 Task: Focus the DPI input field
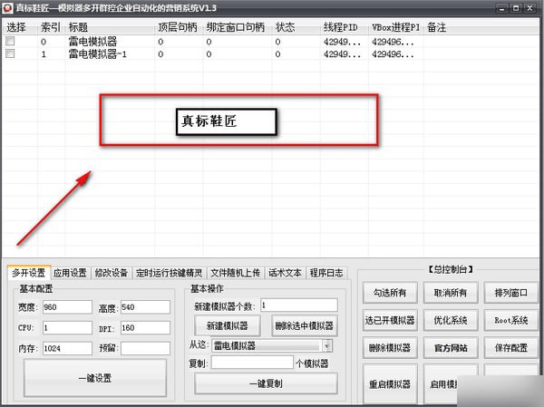pos(145,327)
